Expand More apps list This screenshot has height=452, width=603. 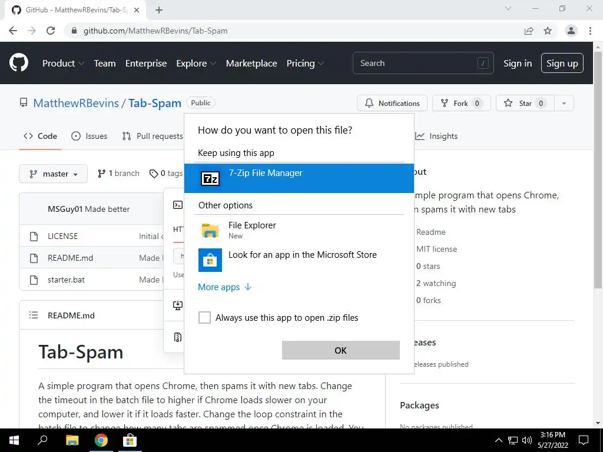tap(224, 287)
